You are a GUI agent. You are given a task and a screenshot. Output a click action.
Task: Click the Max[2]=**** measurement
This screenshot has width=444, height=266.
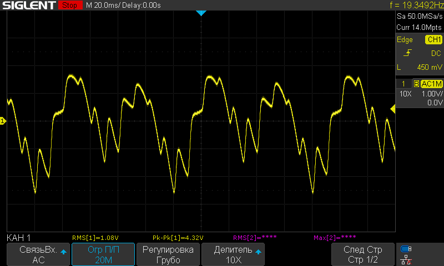pyautogui.click(x=335, y=238)
